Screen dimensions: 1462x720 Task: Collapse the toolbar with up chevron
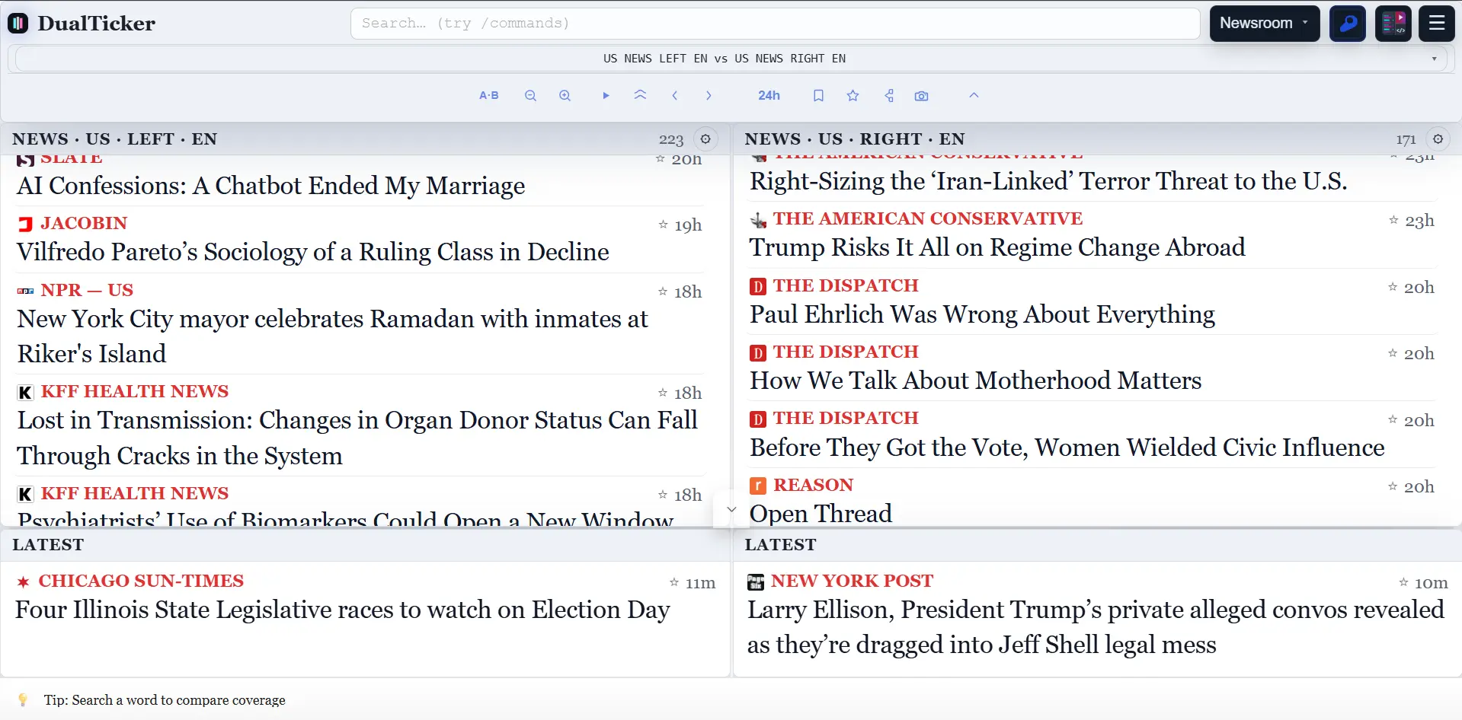(974, 96)
